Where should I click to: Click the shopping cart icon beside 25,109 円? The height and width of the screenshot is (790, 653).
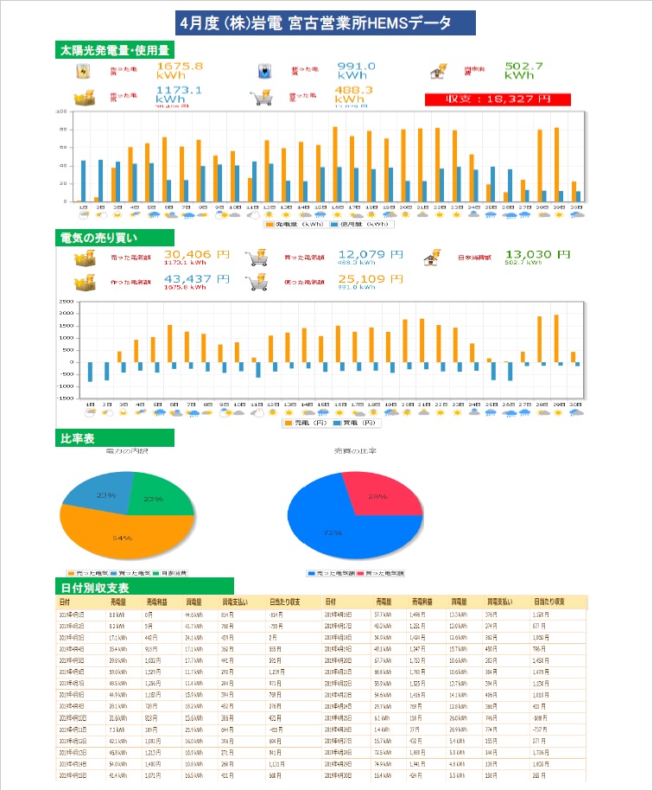click(x=256, y=282)
